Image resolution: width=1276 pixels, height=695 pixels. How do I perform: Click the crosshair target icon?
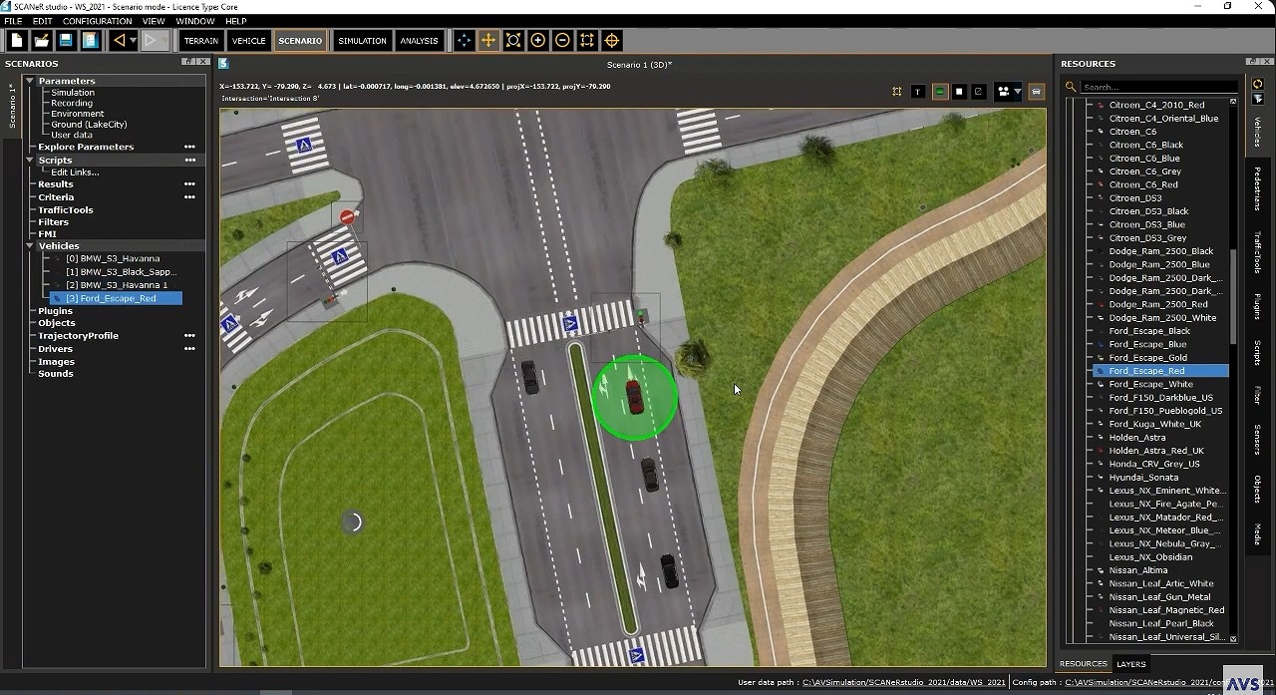(x=612, y=41)
